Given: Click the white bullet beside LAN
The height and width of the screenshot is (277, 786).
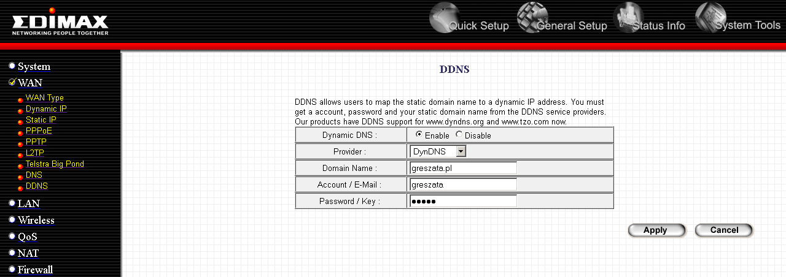Looking at the screenshot, I should (12, 202).
